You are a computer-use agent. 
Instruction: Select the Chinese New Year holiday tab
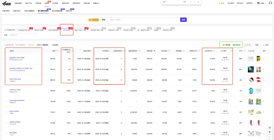click(97, 30)
